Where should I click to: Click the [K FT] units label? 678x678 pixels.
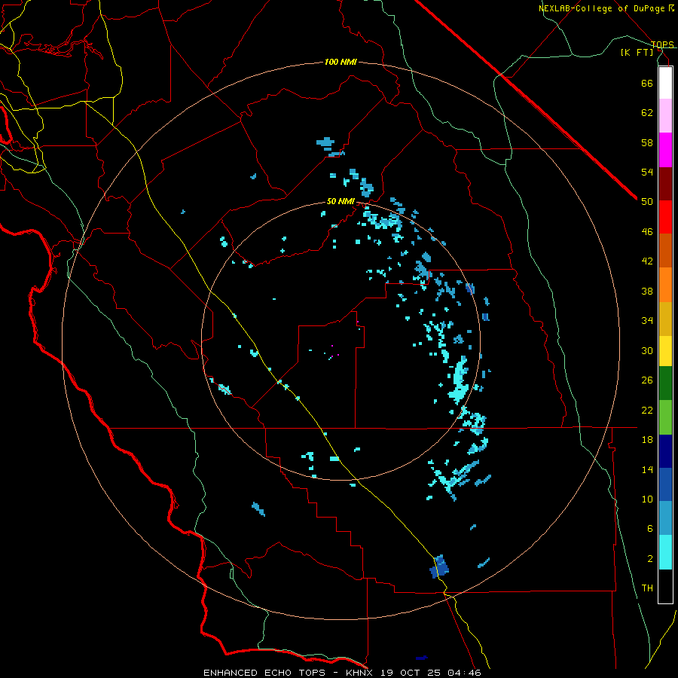click(x=637, y=53)
